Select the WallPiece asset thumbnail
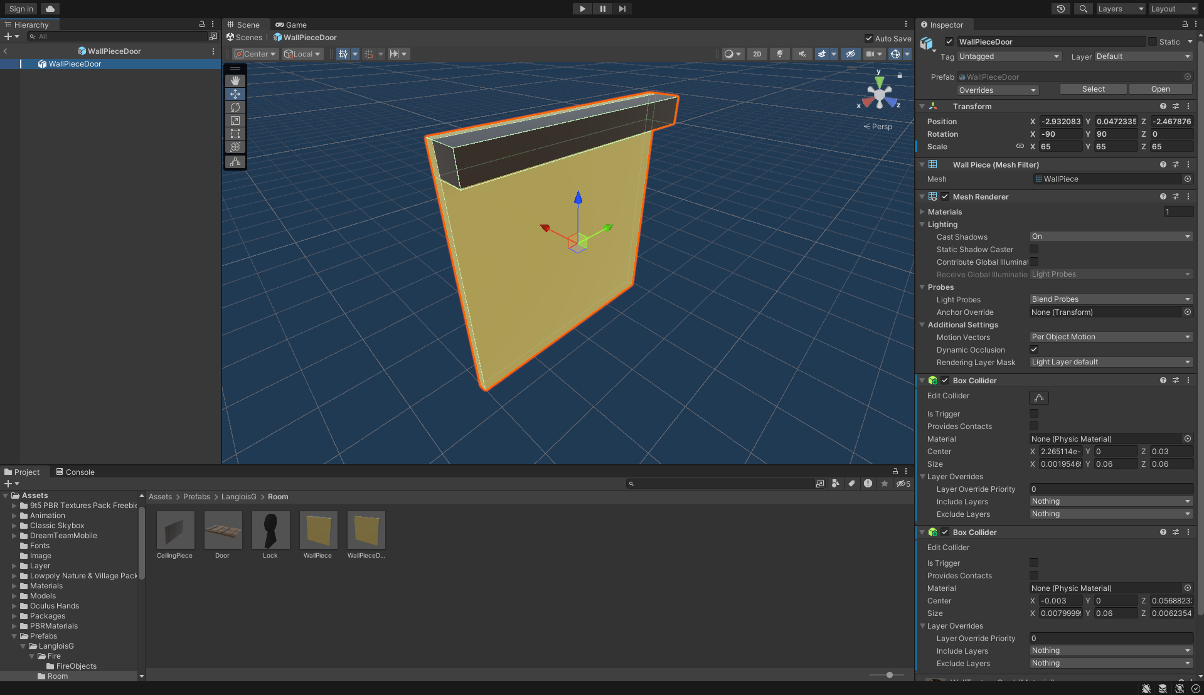Image resolution: width=1204 pixels, height=695 pixels. click(x=318, y=530)
